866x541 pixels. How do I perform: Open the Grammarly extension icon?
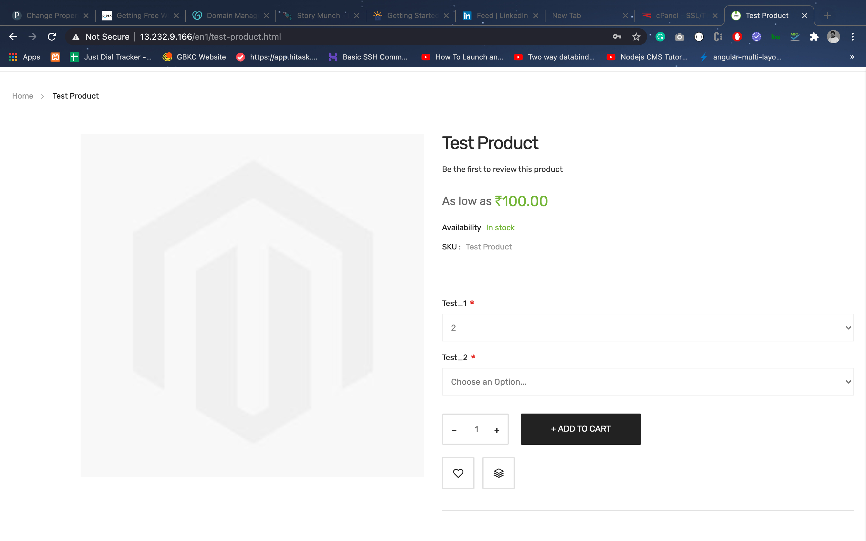[660, 37]
